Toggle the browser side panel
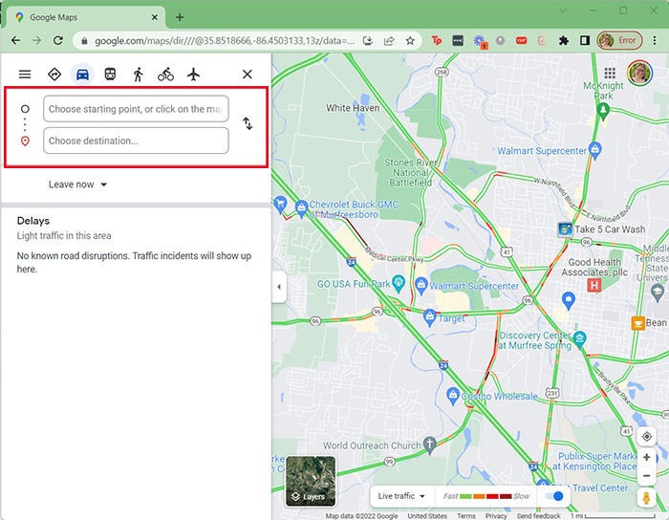Screen dimensions: 669x520 [x=585, y=40]
